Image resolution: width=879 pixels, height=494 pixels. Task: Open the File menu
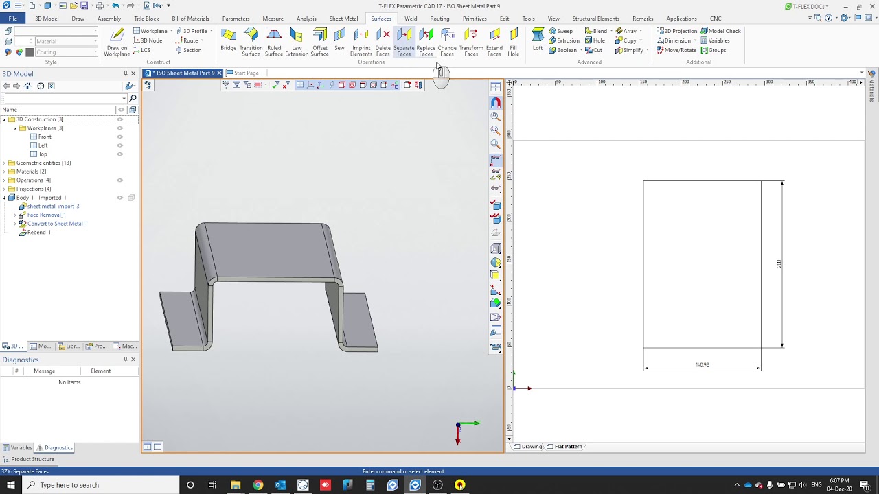(13, 19)
